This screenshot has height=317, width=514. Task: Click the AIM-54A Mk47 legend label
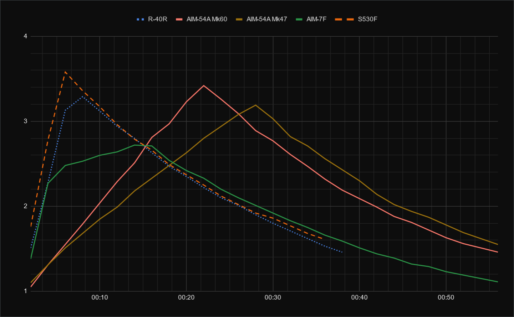click(266, 19)
